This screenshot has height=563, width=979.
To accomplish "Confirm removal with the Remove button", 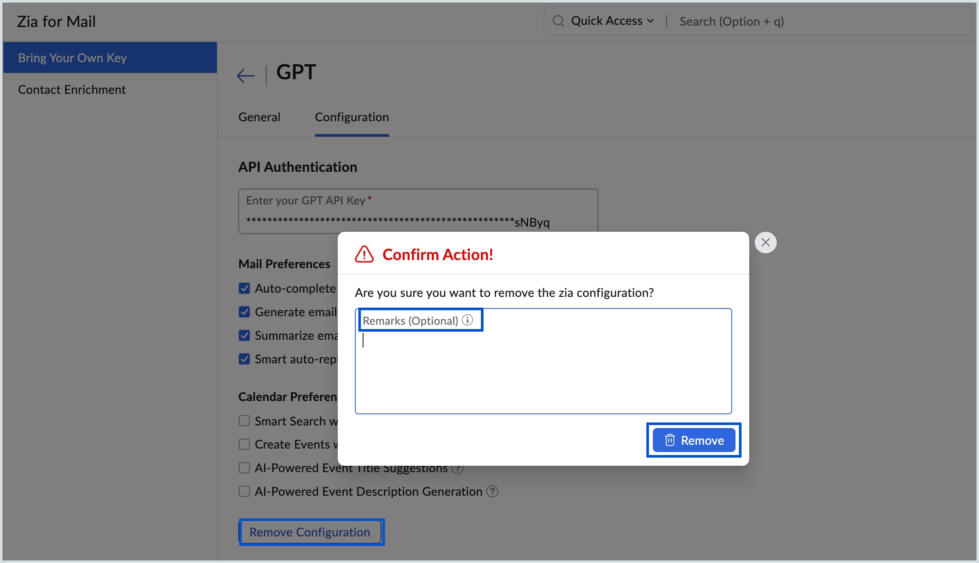I will coord(693,440).
